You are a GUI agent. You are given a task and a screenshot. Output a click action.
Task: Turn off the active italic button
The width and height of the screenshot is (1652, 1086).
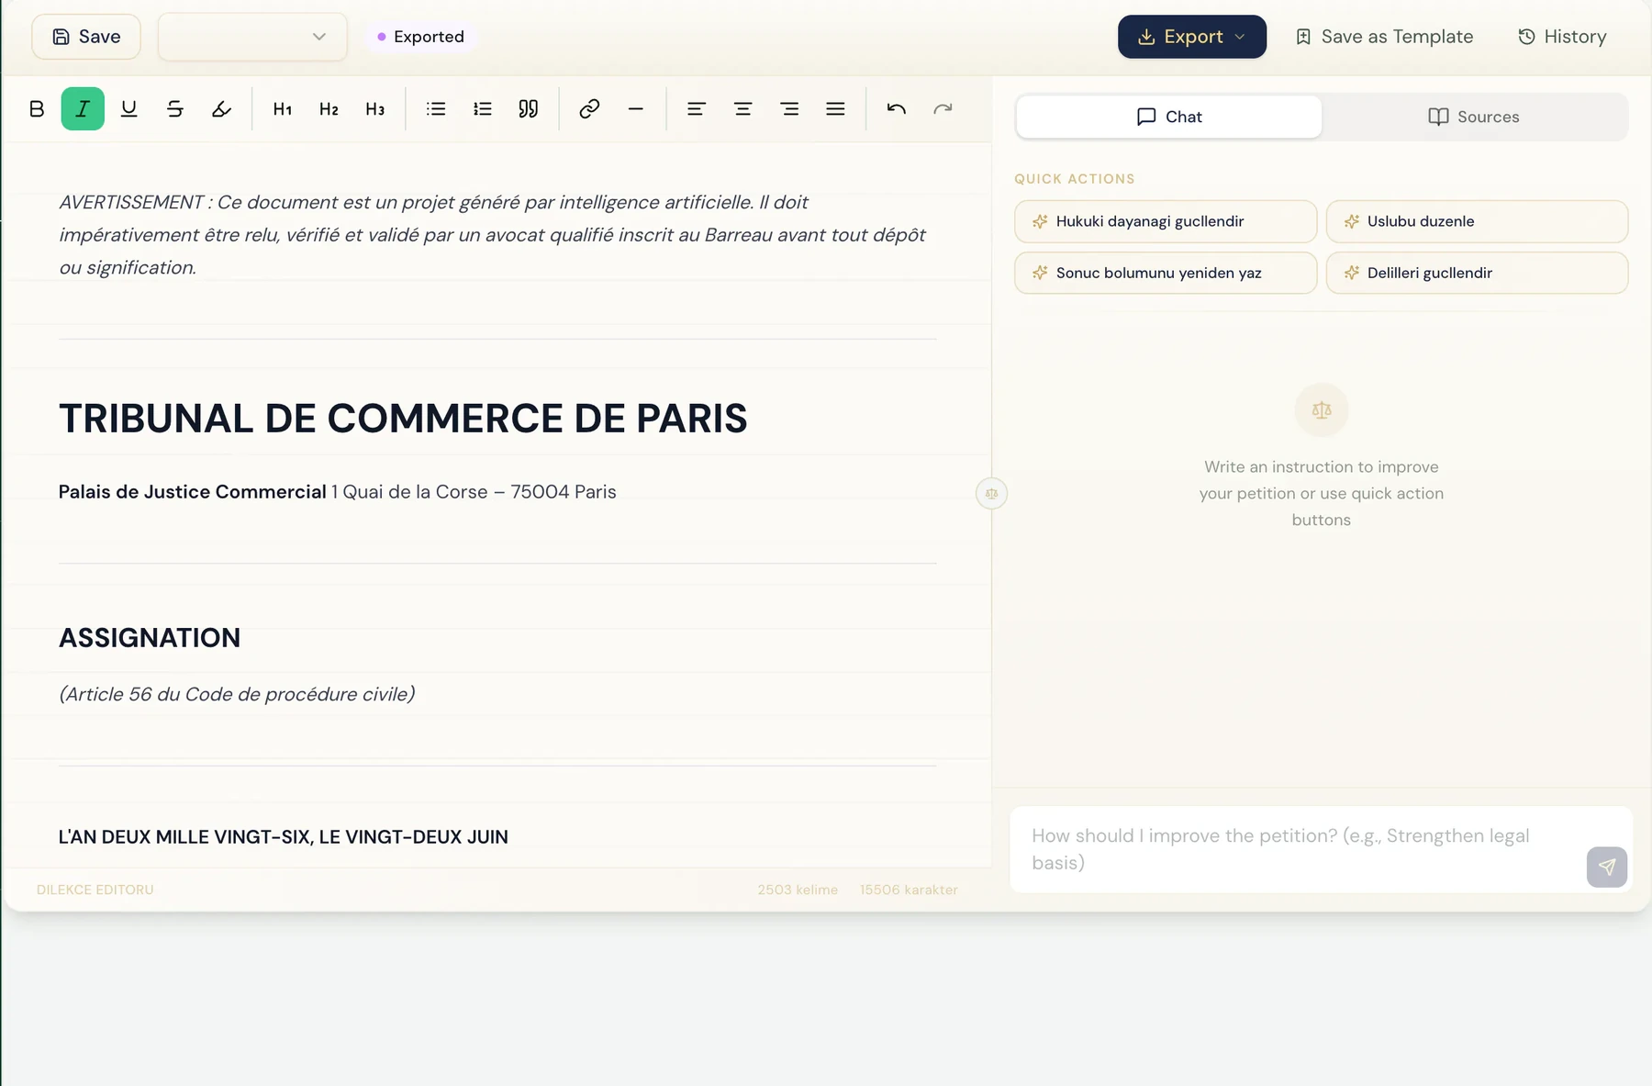click(x=83, y=109)
